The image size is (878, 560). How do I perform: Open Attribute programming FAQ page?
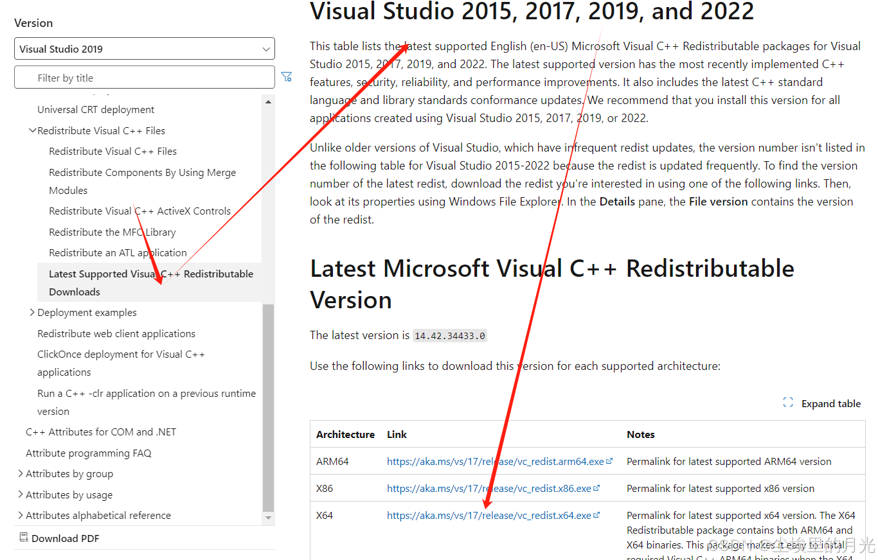pos(89,453)
